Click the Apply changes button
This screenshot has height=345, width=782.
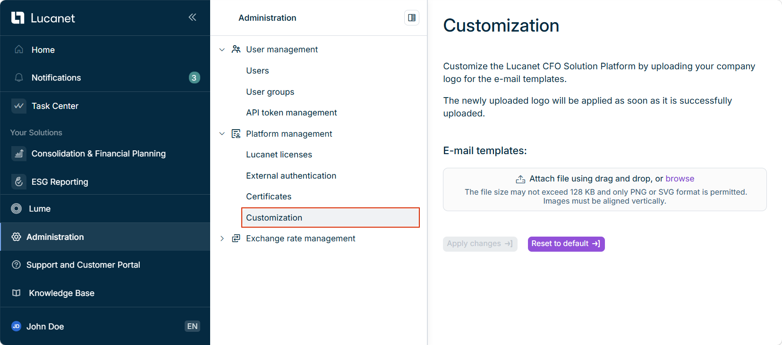click(x=480, y=244)
